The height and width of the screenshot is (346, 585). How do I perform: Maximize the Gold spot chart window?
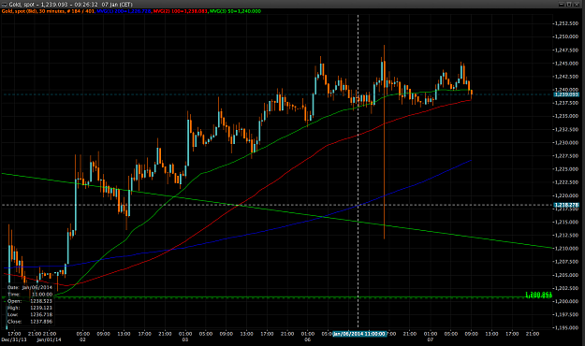pyautogui.click(x=569, y=4)
